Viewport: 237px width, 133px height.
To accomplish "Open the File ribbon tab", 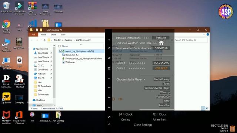I will coord(33,34).
